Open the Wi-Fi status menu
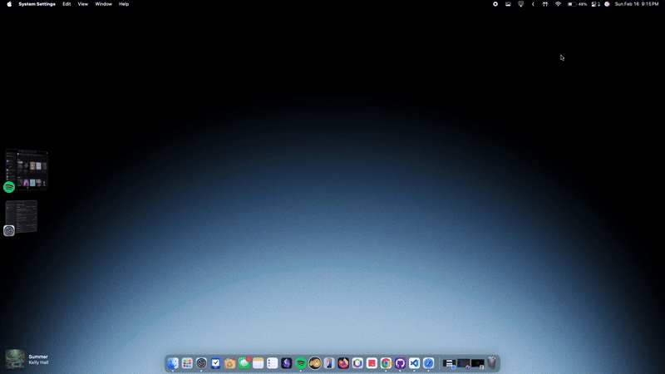 (x=558, y=4)
